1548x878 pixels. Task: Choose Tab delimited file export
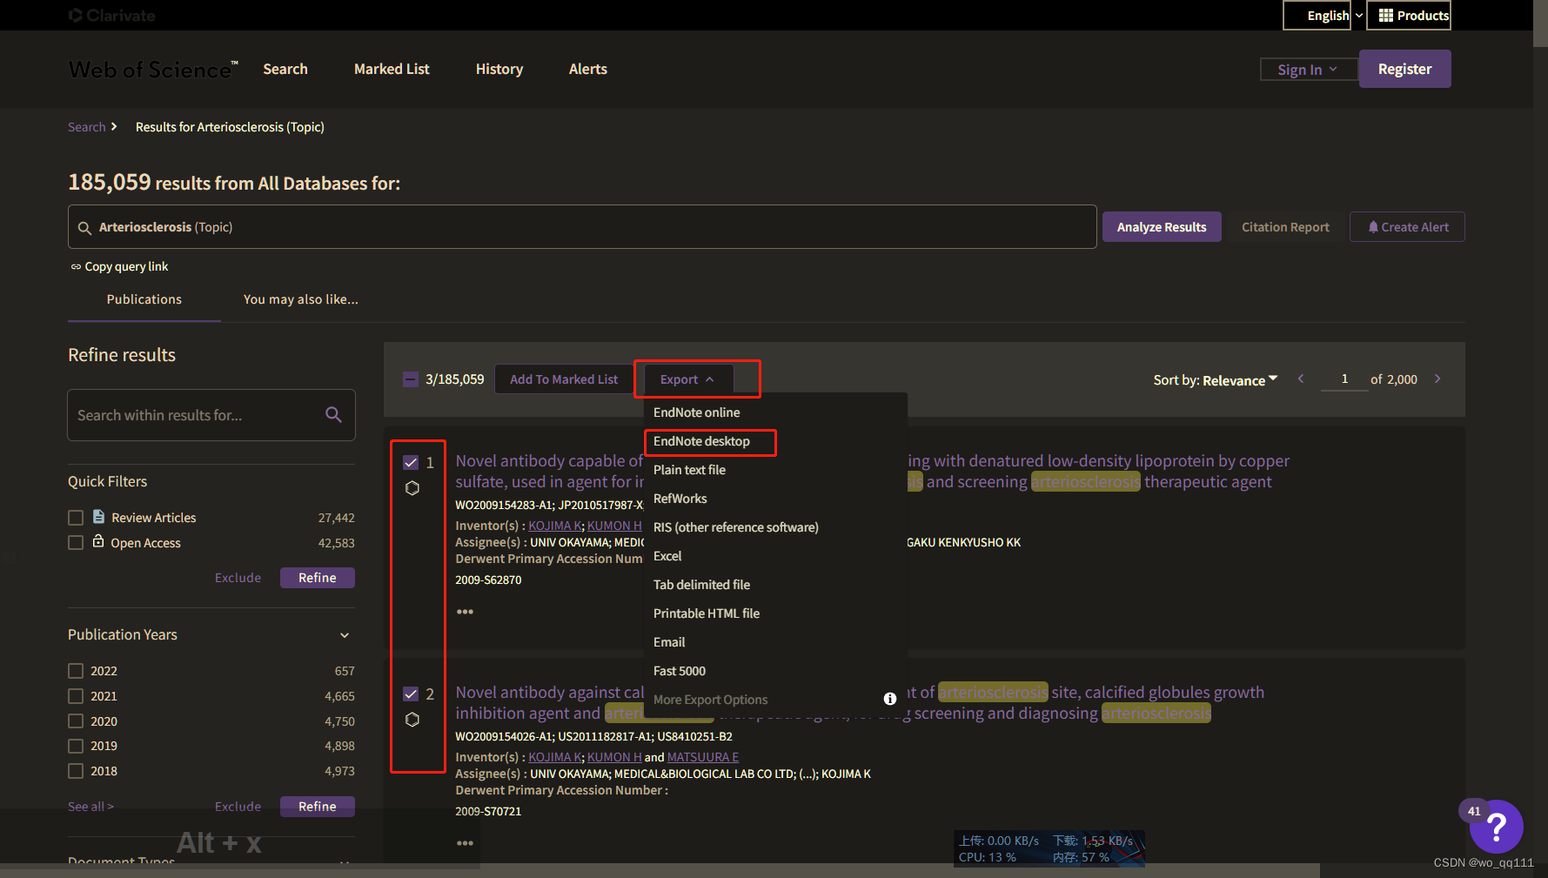[x=701, y=585]
